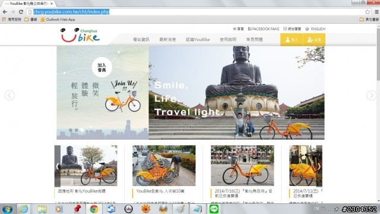Close the YouBike browser tab
This screenshot has width=380, height=214.
[52, 4]
